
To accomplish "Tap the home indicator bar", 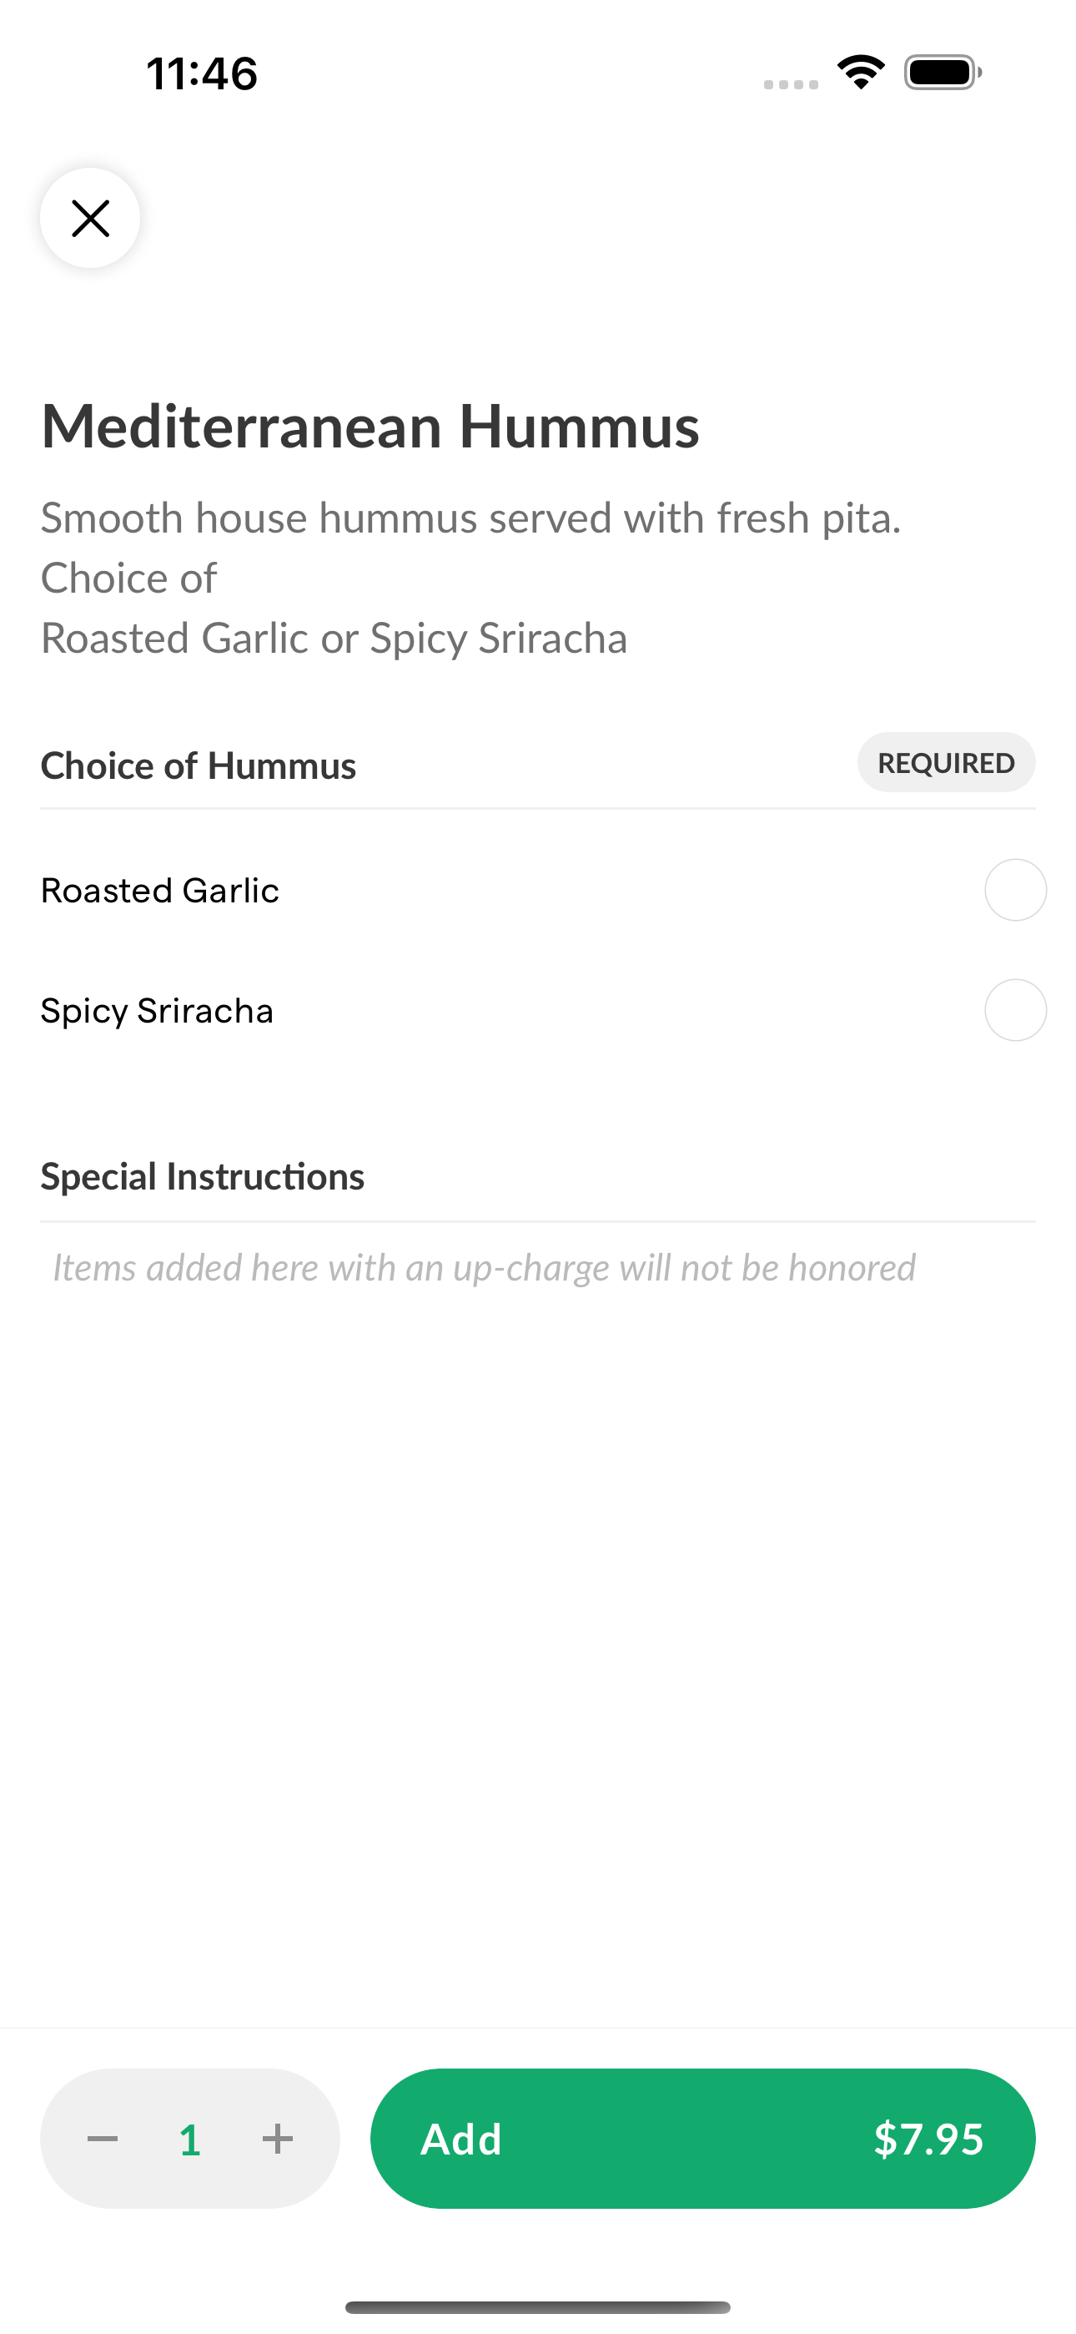I will tap(538, 2306).
